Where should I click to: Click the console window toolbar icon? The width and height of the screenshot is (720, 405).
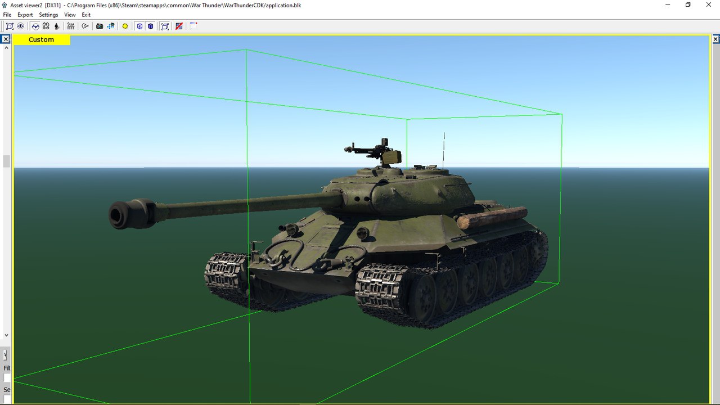tap(193, 26)
